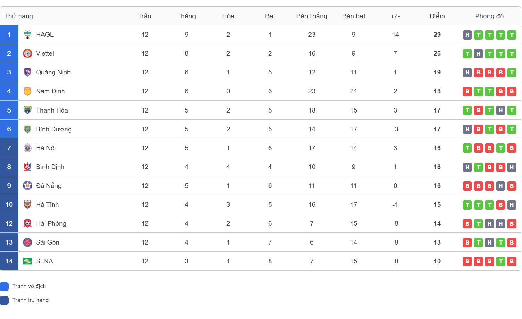Sort table by the Điểm column header

coord(437,16)
